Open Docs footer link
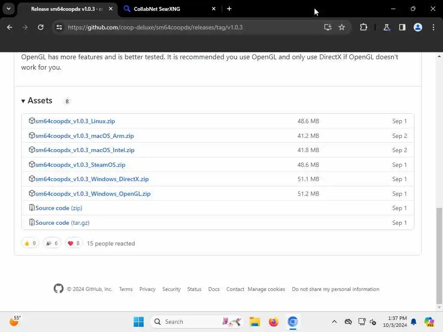The width and height of the screenshot is (443, 332). pos(214,289)
